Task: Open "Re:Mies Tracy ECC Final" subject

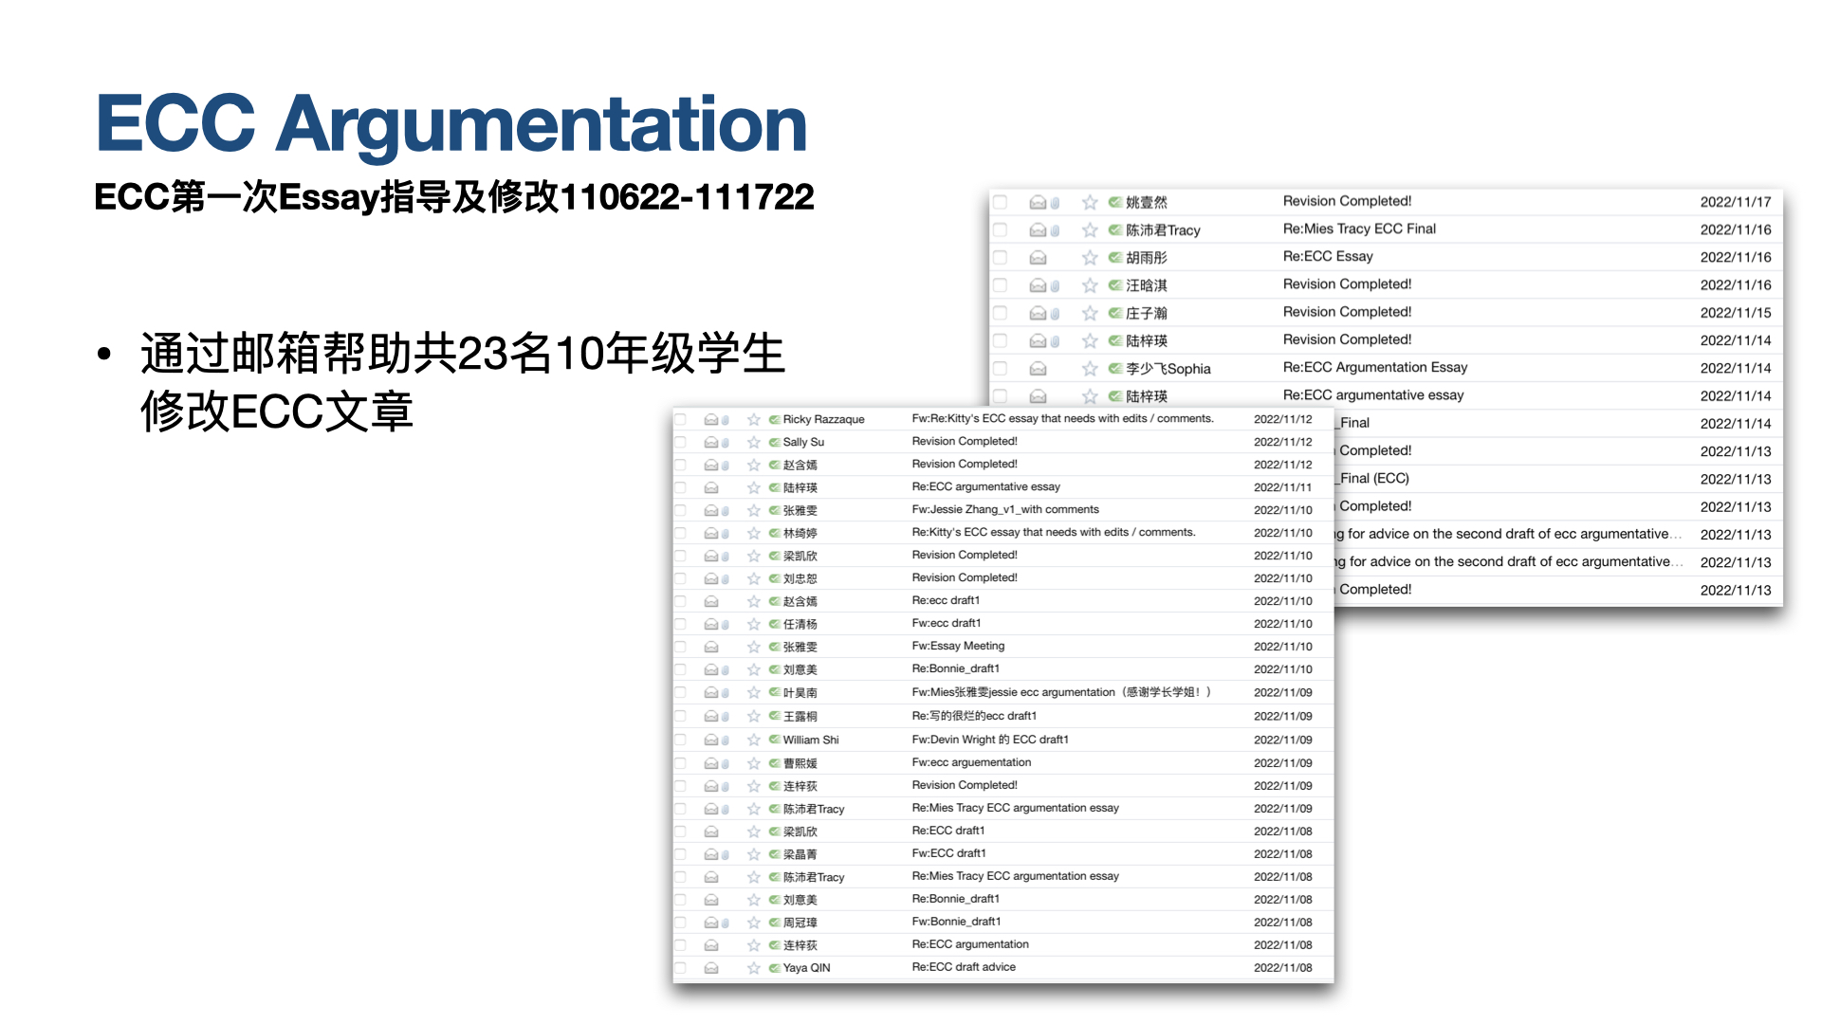Action: pos(1358,229)
